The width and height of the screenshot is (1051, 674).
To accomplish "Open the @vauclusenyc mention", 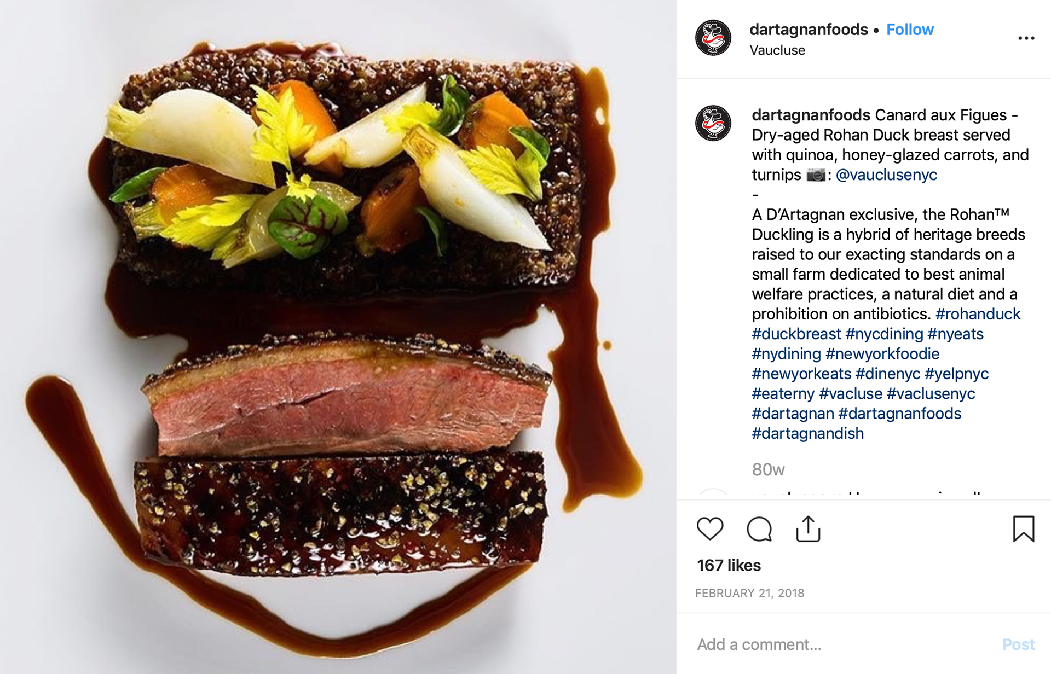I will click(x=886, y=175).
